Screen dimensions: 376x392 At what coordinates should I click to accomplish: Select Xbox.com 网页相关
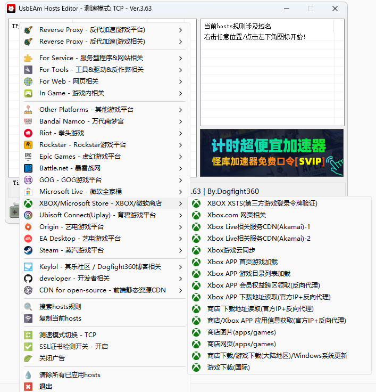click(279, 215)
